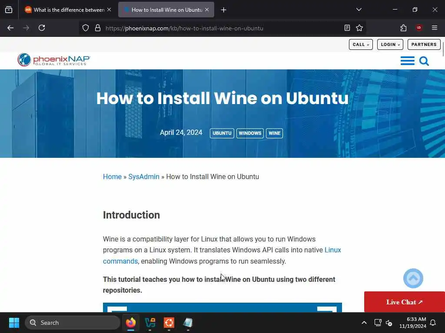Open the network status tray icon

(x=378, y=323)
